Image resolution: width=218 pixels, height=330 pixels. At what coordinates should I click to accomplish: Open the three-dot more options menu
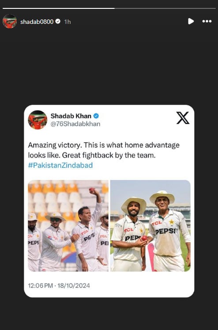(x=207, y=21)
